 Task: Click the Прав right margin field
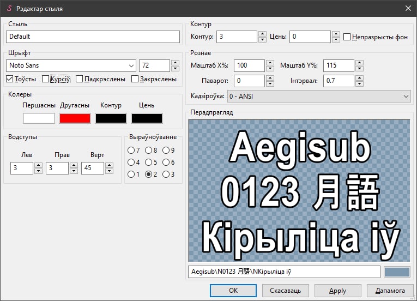[x=57, y=168]
